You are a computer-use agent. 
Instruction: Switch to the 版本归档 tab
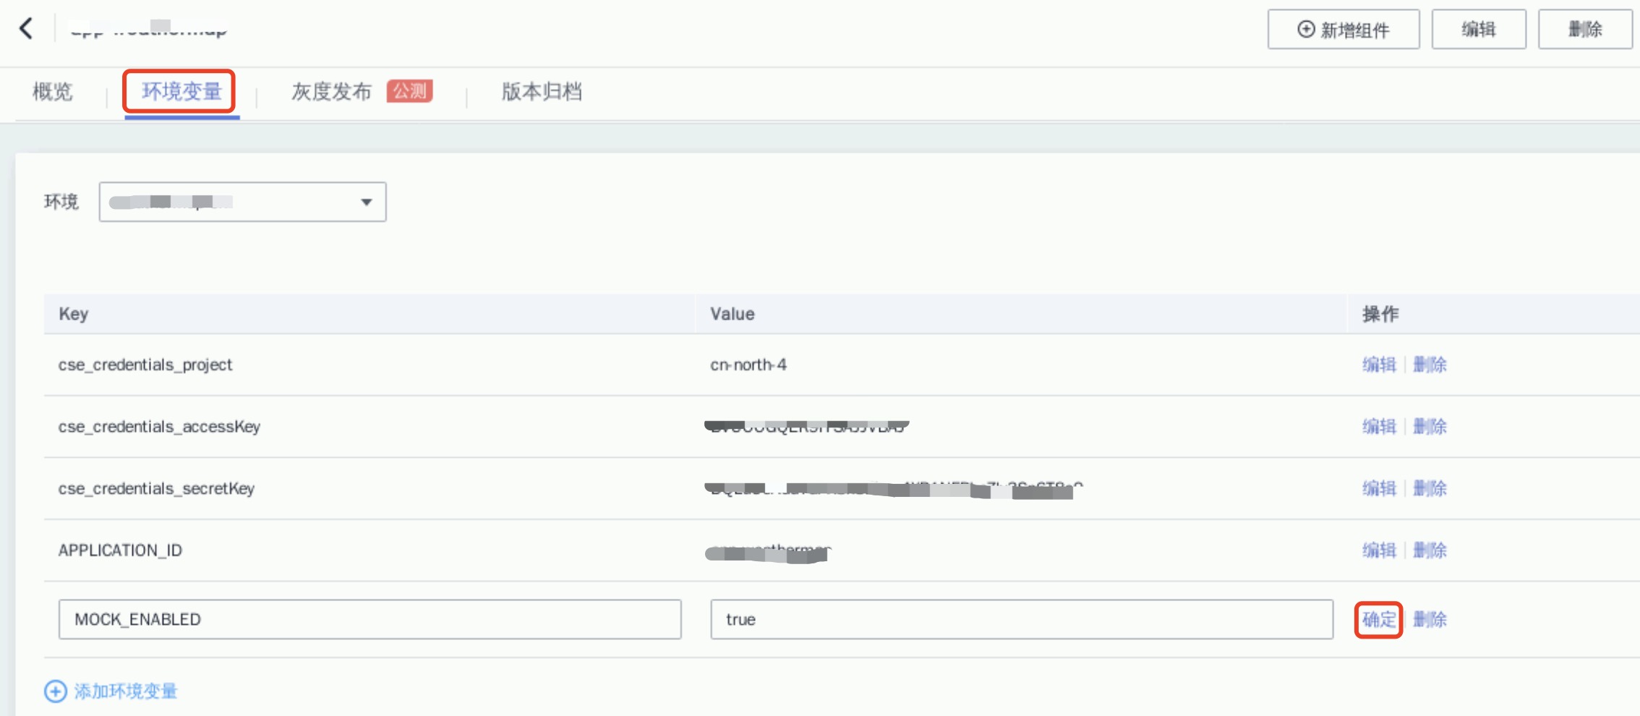tap(542, 92)
